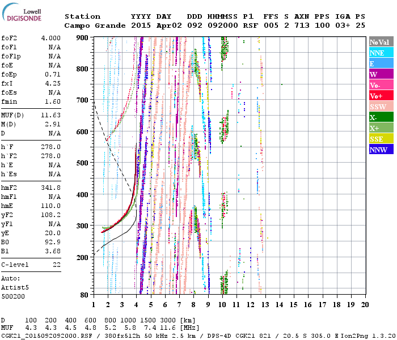
Task: Click the Apr02 date in header
Action: click(169, 25)
